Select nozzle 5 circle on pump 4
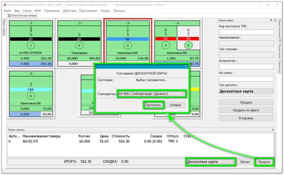The width and height of the screenshot is (284, 175). (x=188, y=45)
